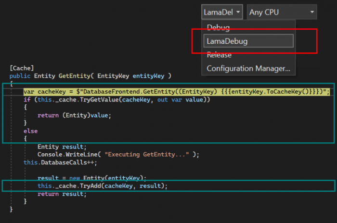Choose LamaDebug from the configuration list
Screen dimensions: 337x223
coord(248,41)
